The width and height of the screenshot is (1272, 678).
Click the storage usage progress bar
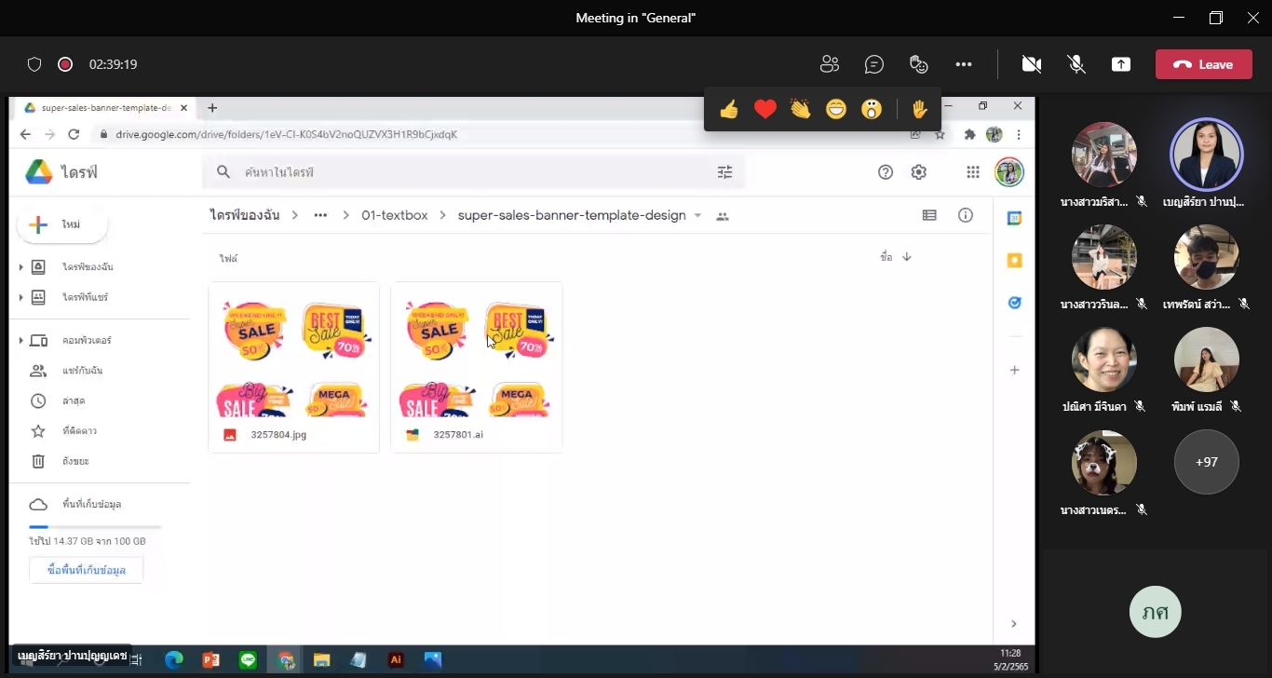(95, 527)
